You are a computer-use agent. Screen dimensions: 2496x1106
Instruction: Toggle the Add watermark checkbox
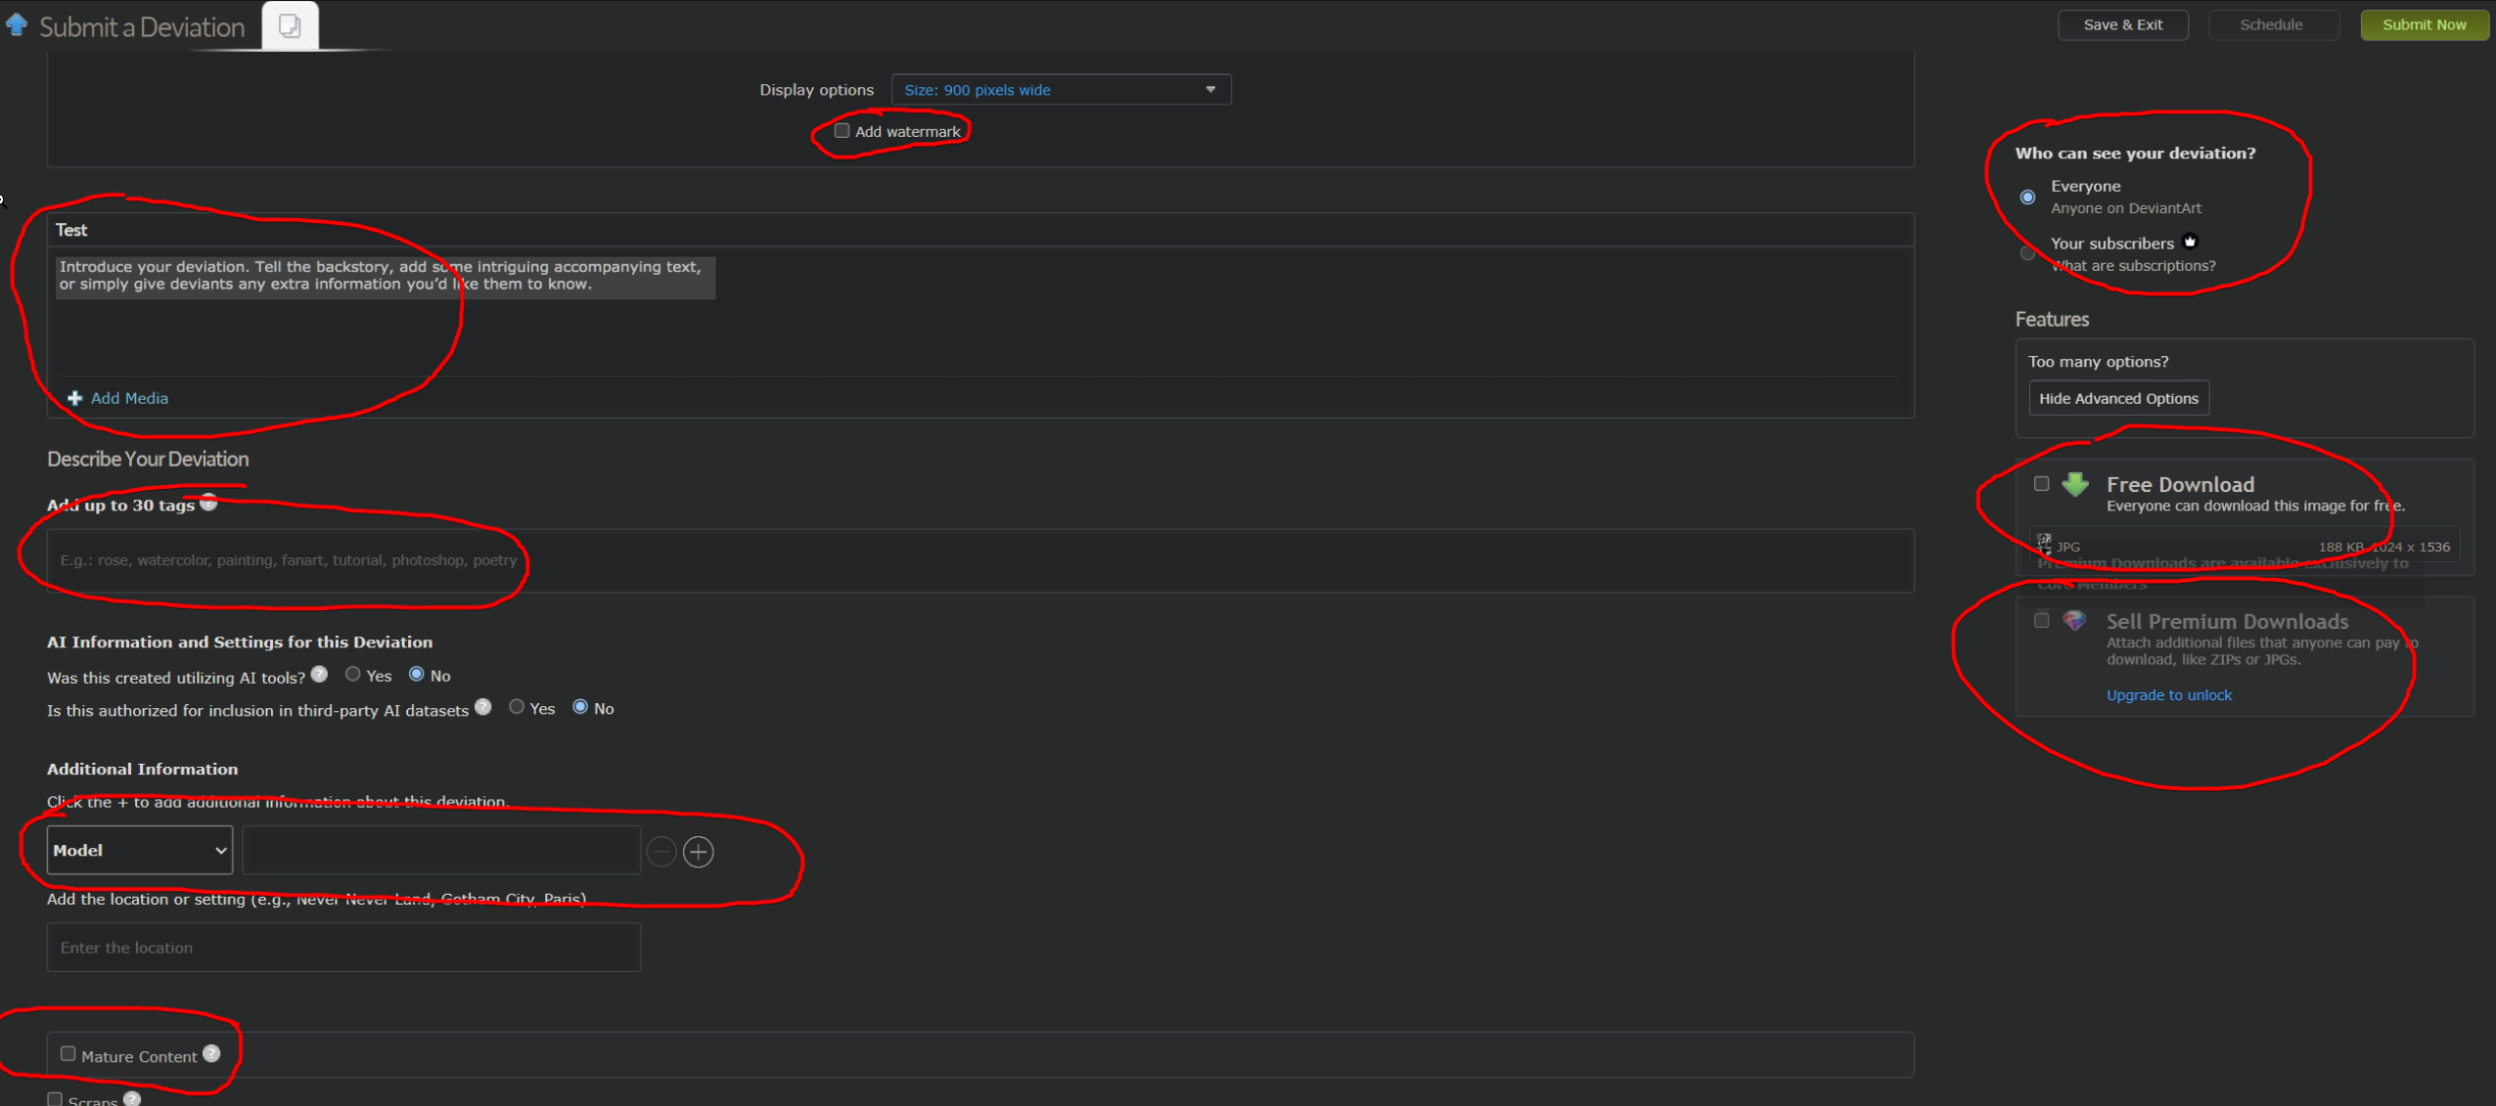[839, 130]
